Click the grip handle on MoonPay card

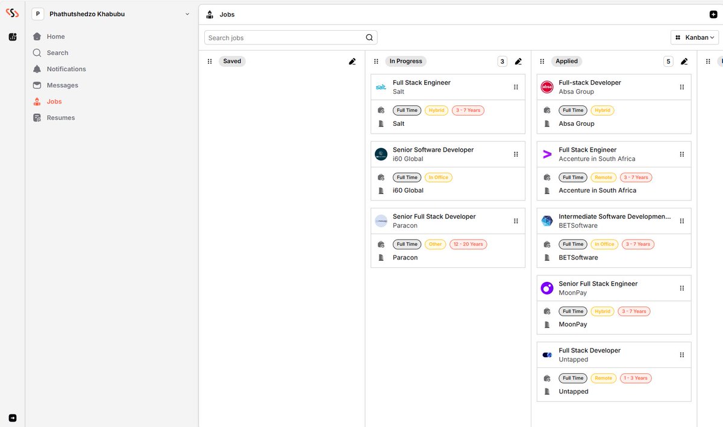(x=682, y=288)
